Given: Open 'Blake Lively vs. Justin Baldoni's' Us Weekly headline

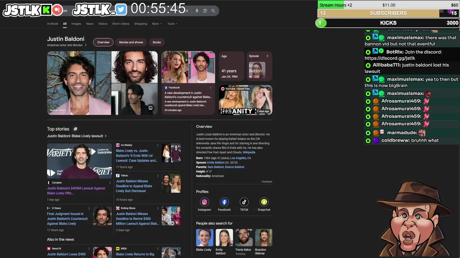Looking at the screenshot, I should tap(137, 156).
